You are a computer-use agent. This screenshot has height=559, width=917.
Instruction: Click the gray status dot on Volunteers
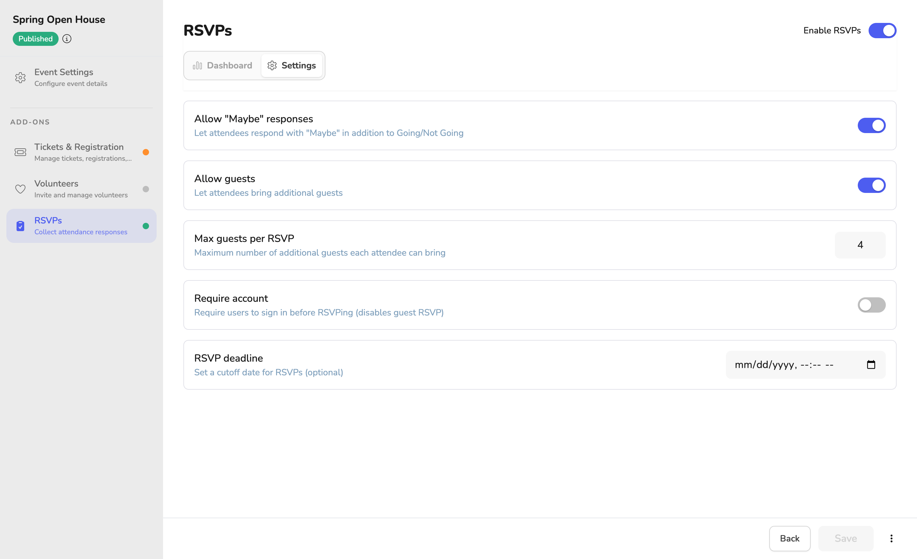(x=146, y=189)
